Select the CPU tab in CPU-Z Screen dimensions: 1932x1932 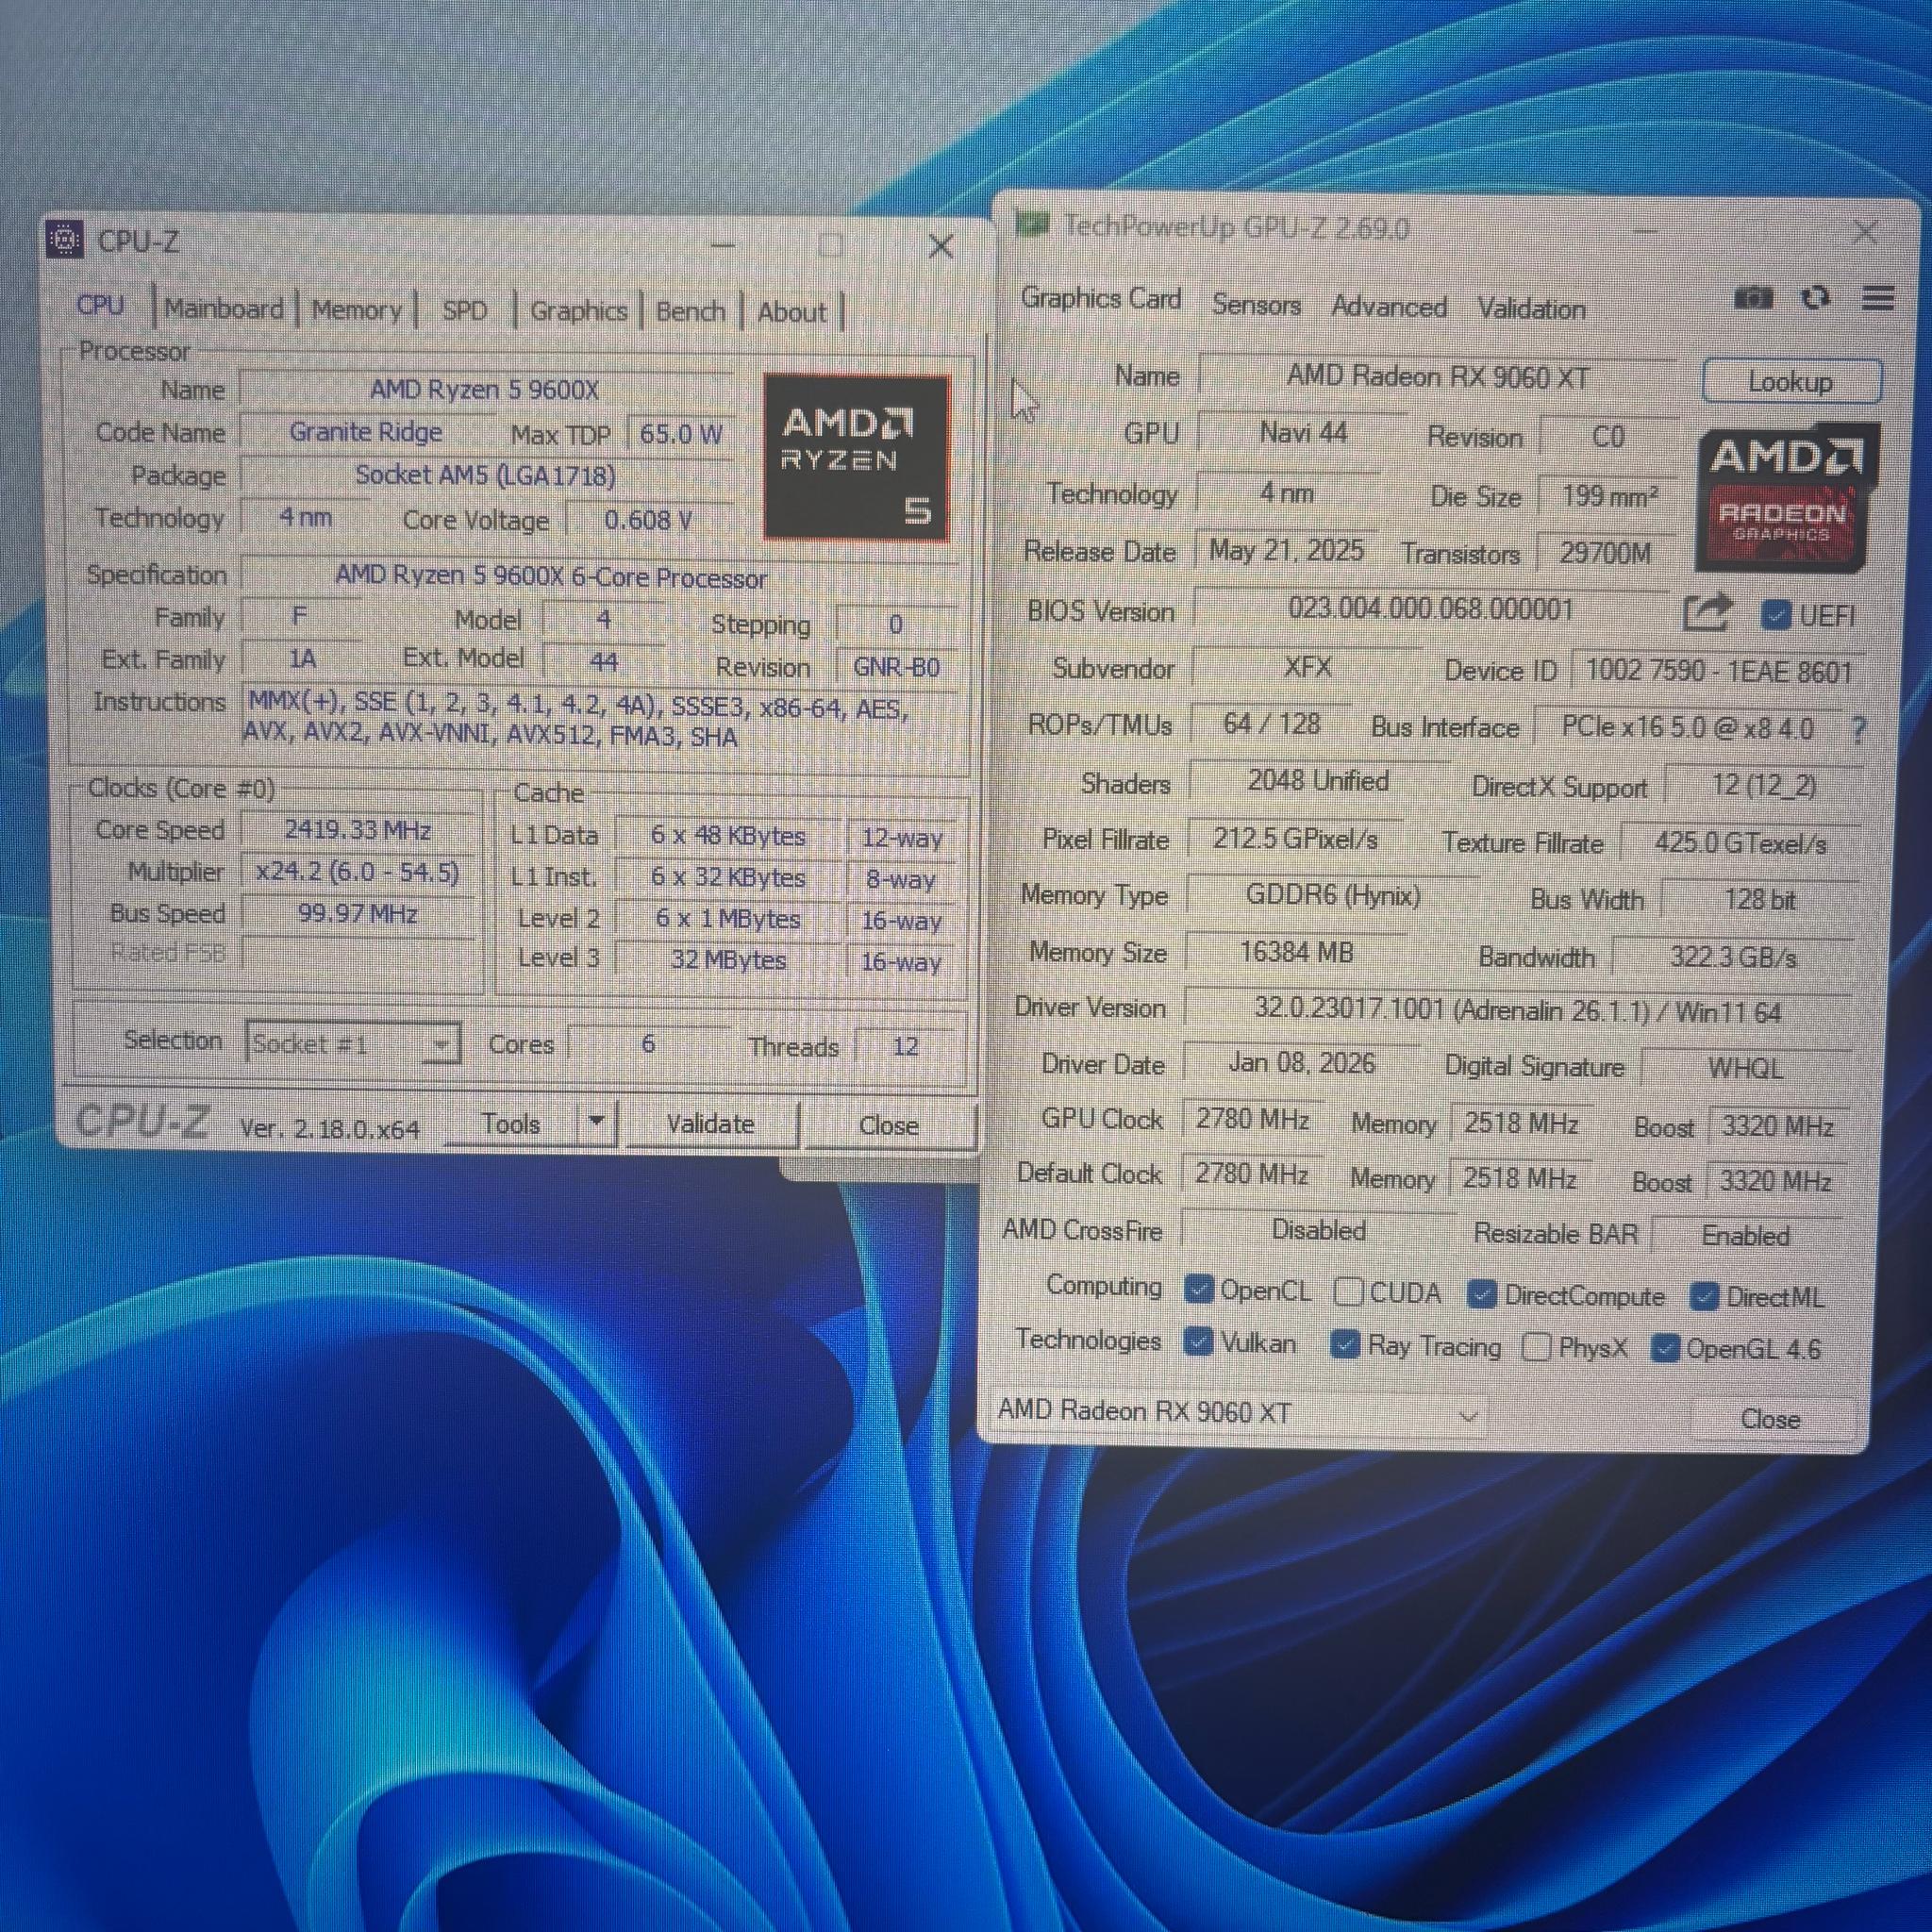pos(101,305)
